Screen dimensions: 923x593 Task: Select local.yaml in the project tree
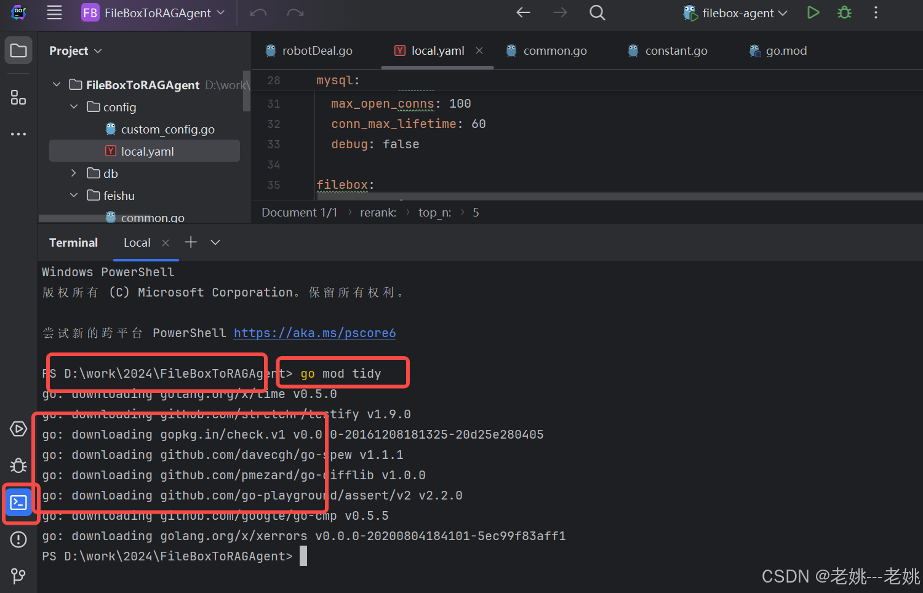click(144, 151)
